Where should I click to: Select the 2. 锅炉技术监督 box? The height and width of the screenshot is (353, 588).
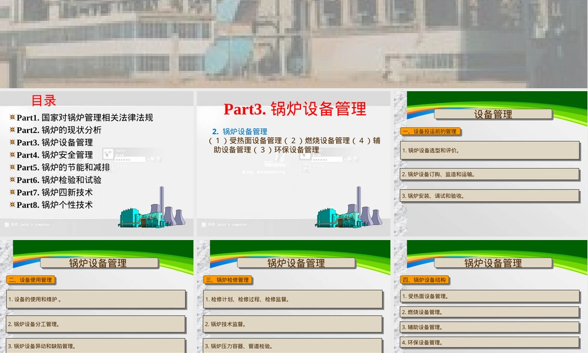(293, 324)
